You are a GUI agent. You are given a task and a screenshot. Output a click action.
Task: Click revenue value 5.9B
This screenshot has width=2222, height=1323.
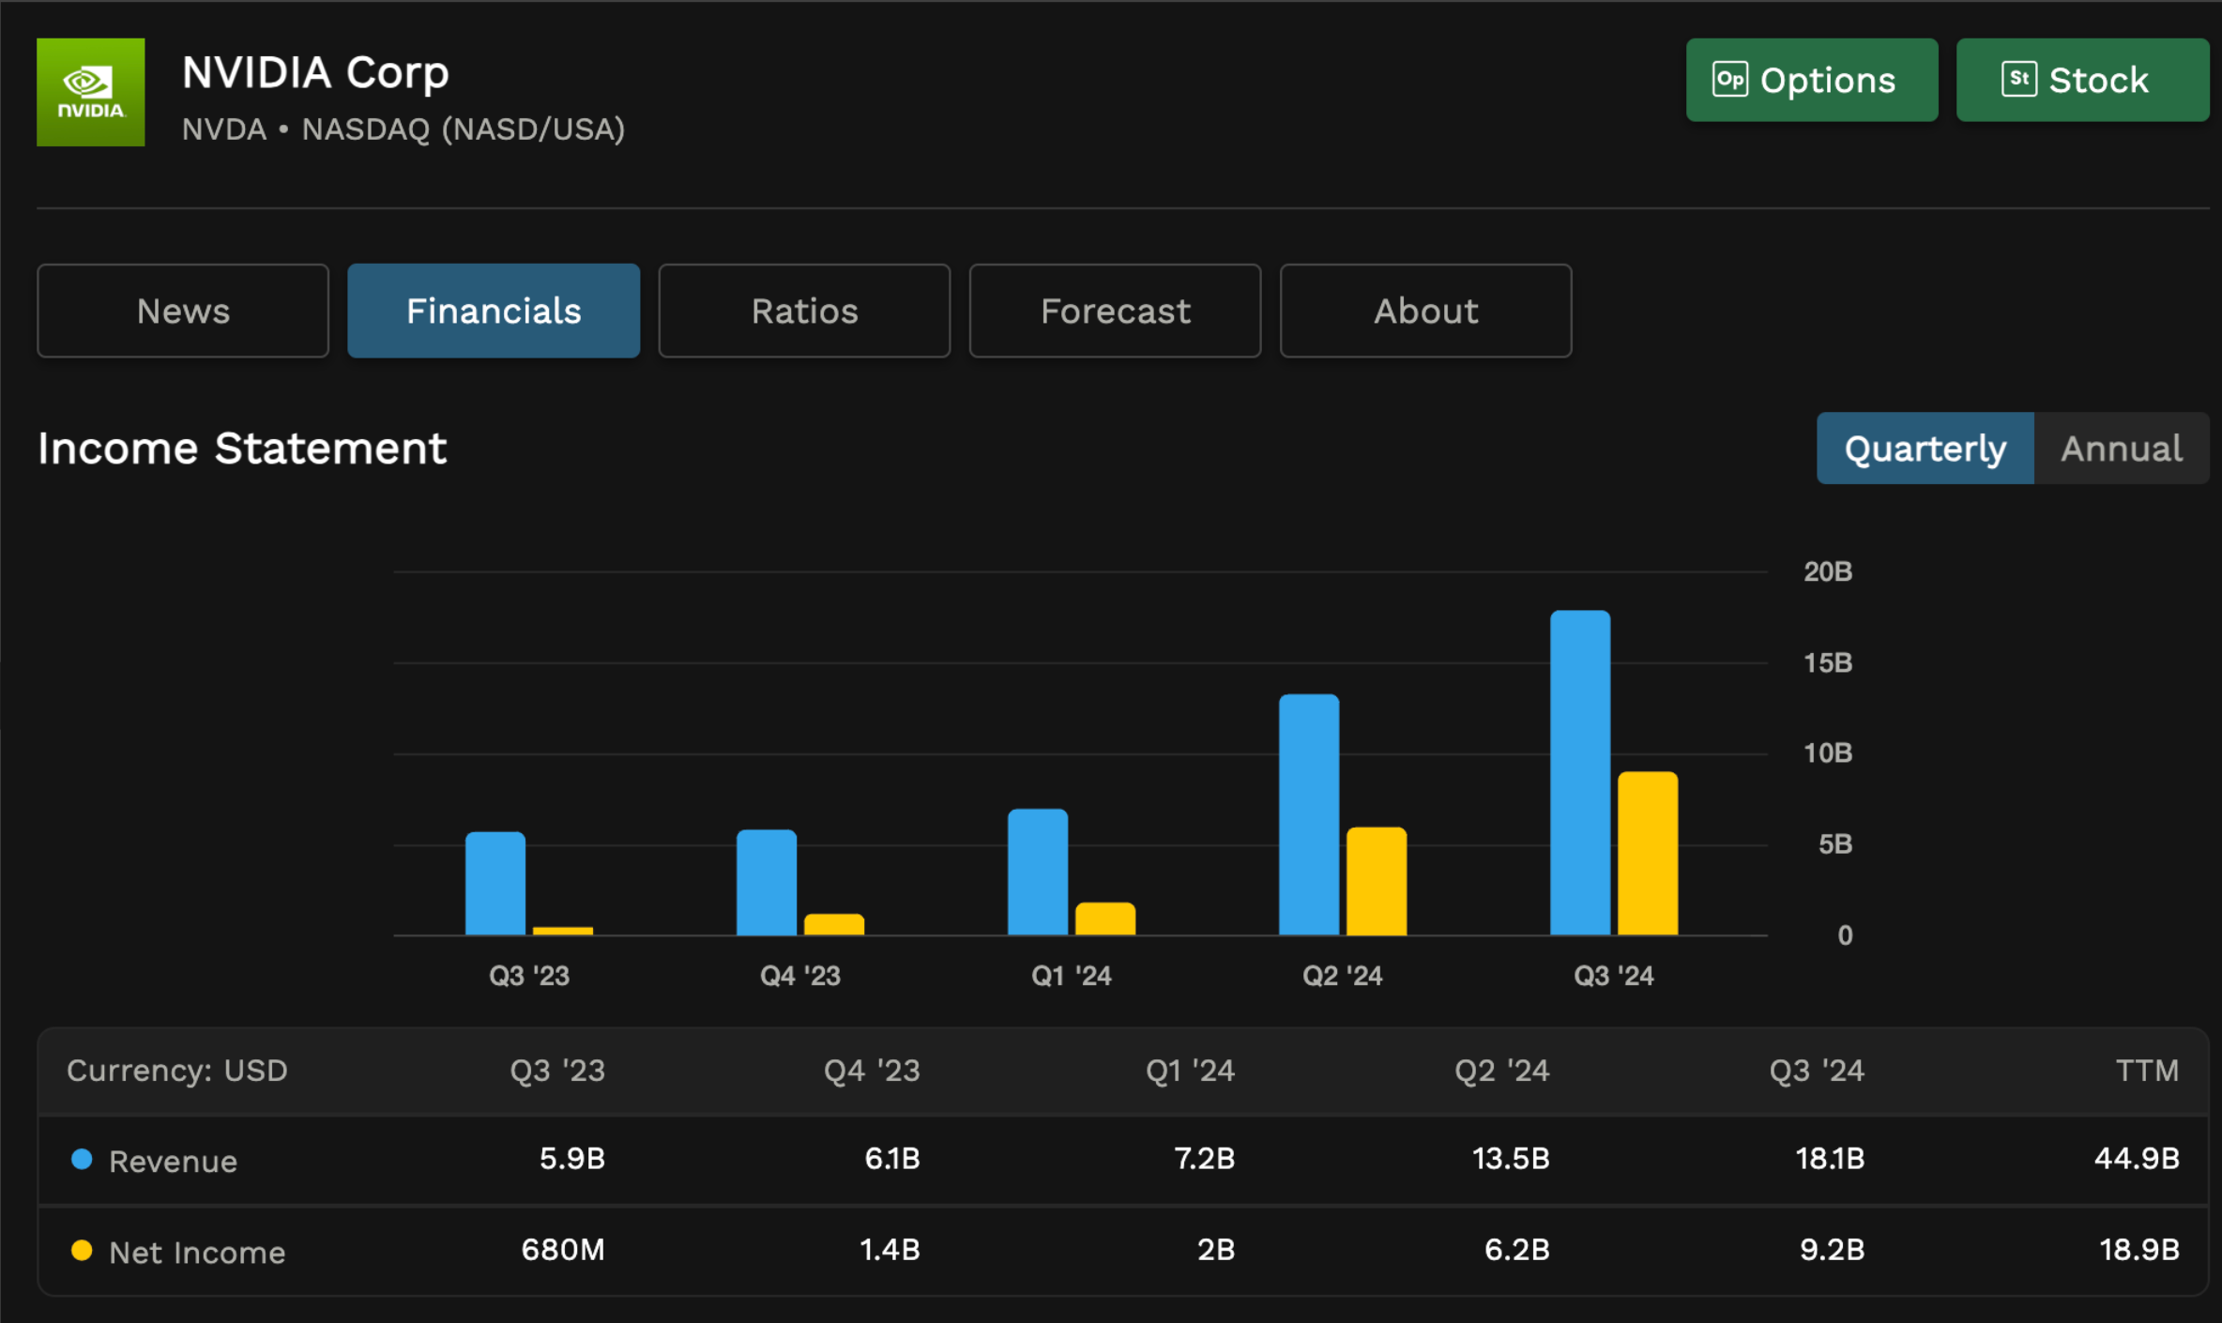pos(572,1159)
